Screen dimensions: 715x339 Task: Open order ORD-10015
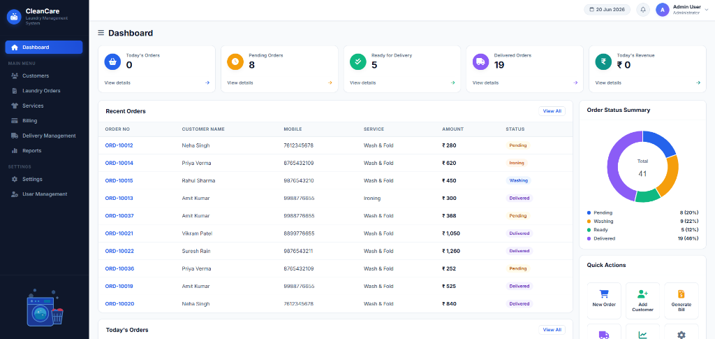click(119, 180)
